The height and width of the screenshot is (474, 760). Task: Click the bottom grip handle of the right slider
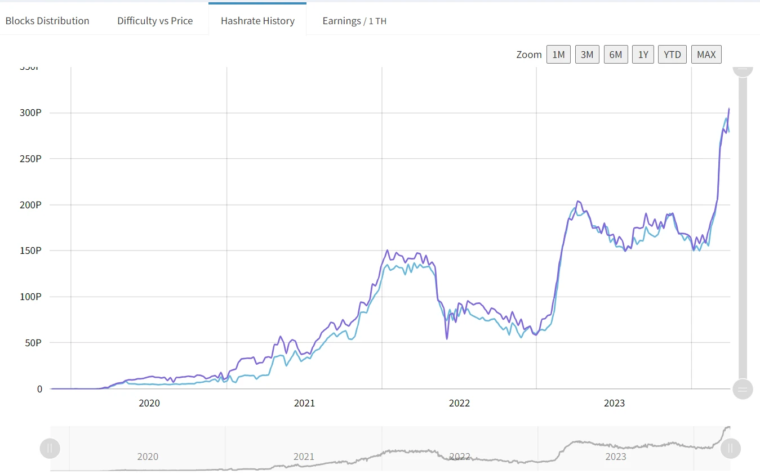coord(743,389)
